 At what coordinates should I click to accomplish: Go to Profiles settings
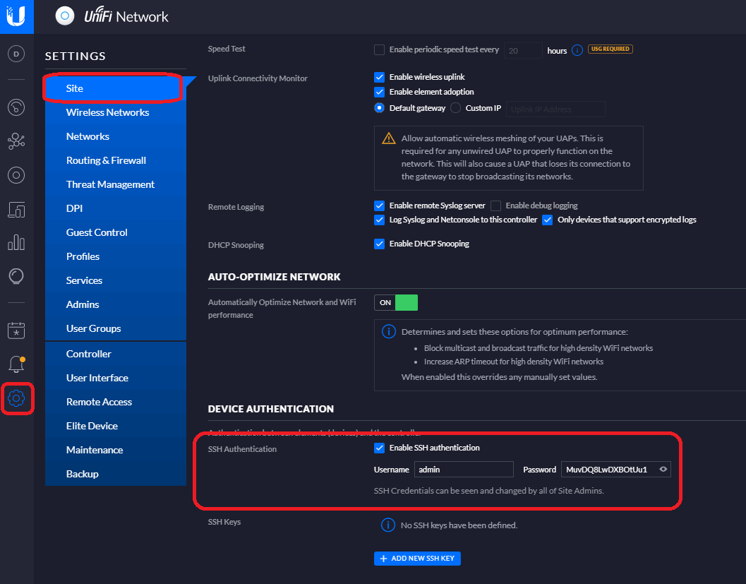116,256
